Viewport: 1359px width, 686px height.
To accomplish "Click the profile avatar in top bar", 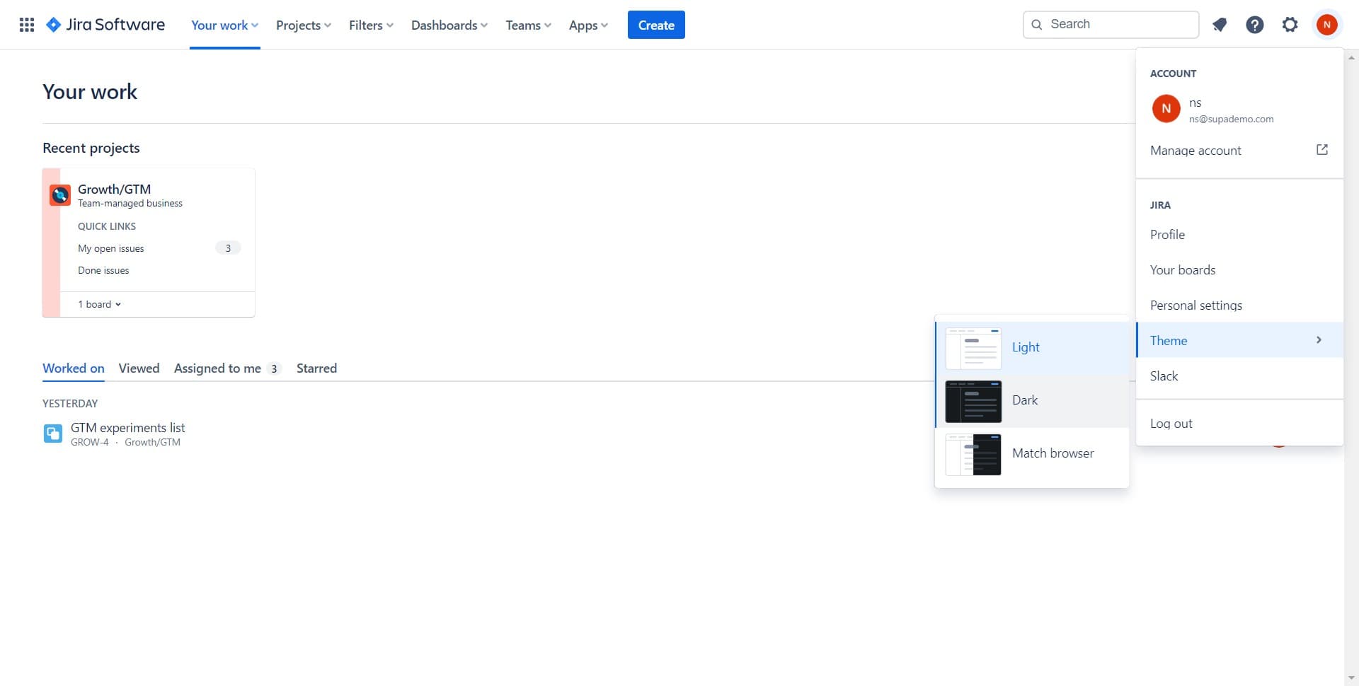I will coord(1326,25).
